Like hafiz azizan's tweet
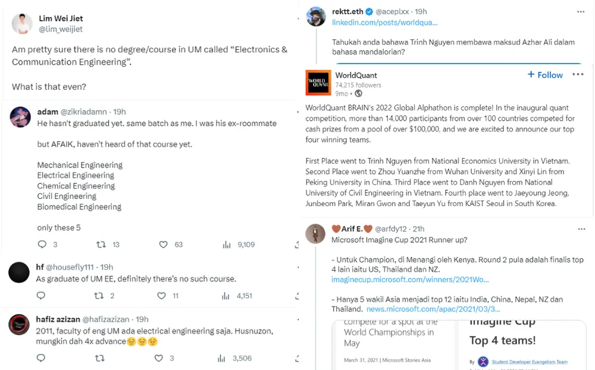Screen dimensions: 595x370 pyautogui.click(x=159, y=358)
